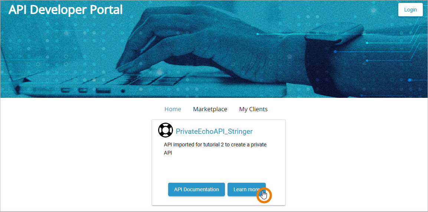Click the API Developer Portal heading
The height and width of the screenshot is (212, 428).
[65, 10]
